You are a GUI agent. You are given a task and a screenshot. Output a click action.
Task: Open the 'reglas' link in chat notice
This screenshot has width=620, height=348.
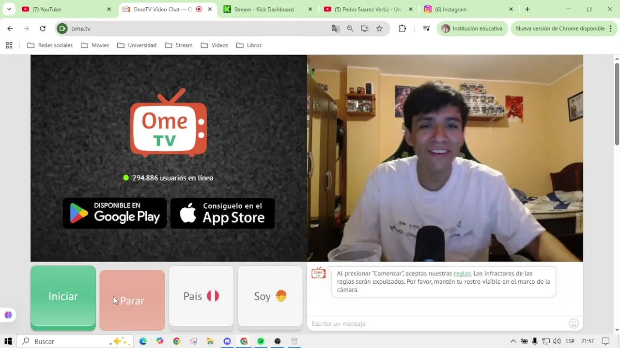point(462,274)
